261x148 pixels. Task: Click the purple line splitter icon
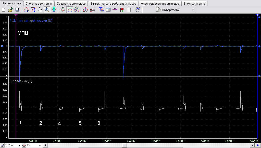point(115,10)
